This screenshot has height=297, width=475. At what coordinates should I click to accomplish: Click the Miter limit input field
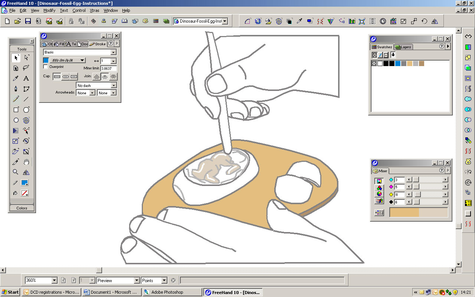[109, 68]
